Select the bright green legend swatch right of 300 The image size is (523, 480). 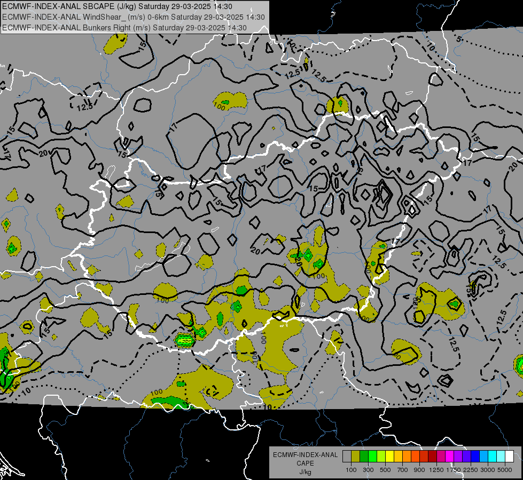click(x=372, y=457)
